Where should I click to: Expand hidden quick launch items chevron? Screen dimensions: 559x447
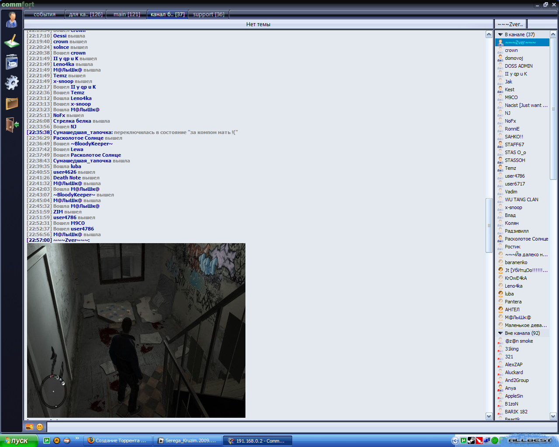coord(77,438)
